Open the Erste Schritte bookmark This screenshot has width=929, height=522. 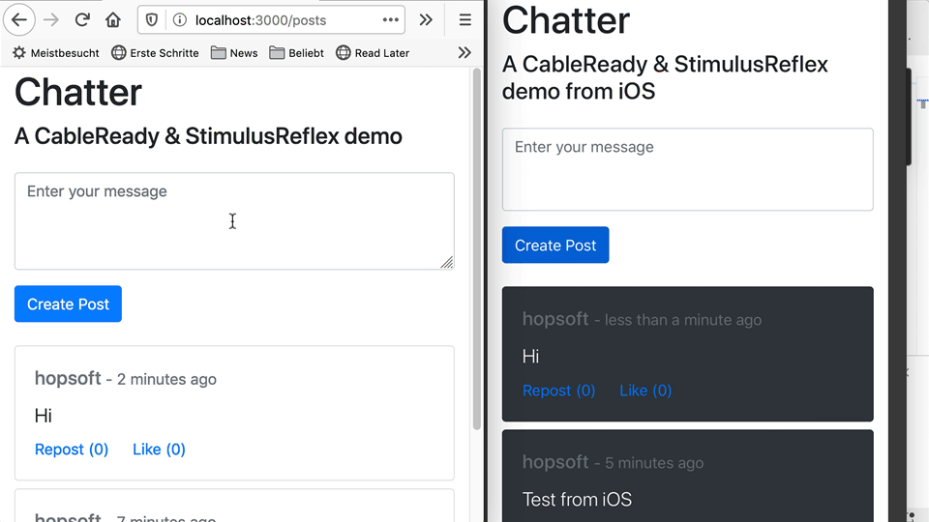[x=155, y=52]
